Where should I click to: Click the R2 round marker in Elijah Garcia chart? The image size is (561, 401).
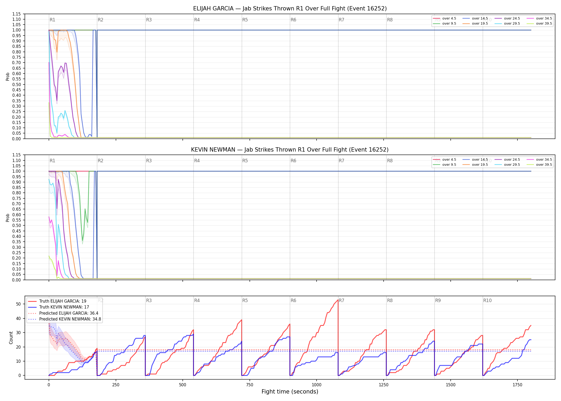100,20
